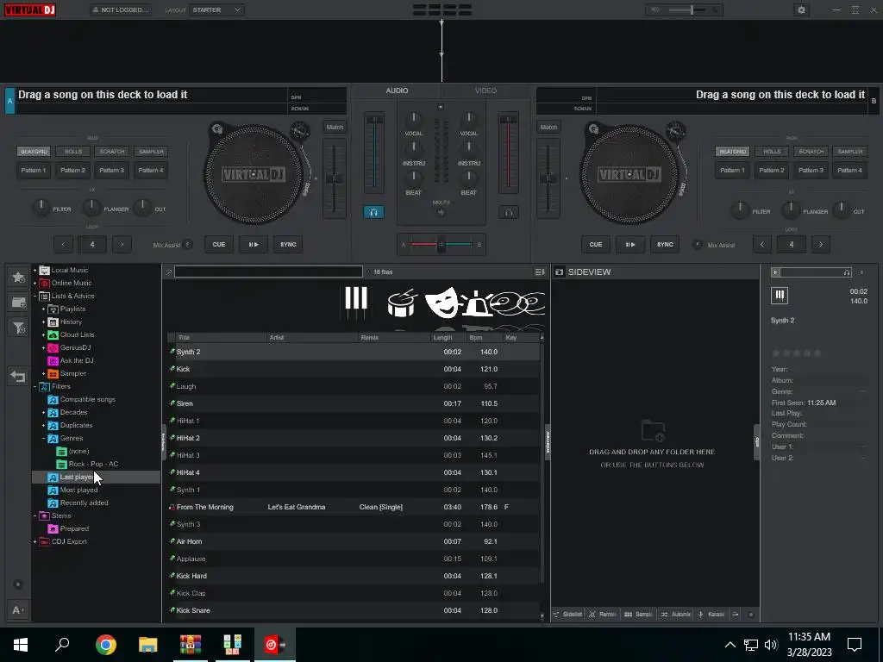
Task: Click the round dot icon in the sideview toolbar
Action: [751, 614]
